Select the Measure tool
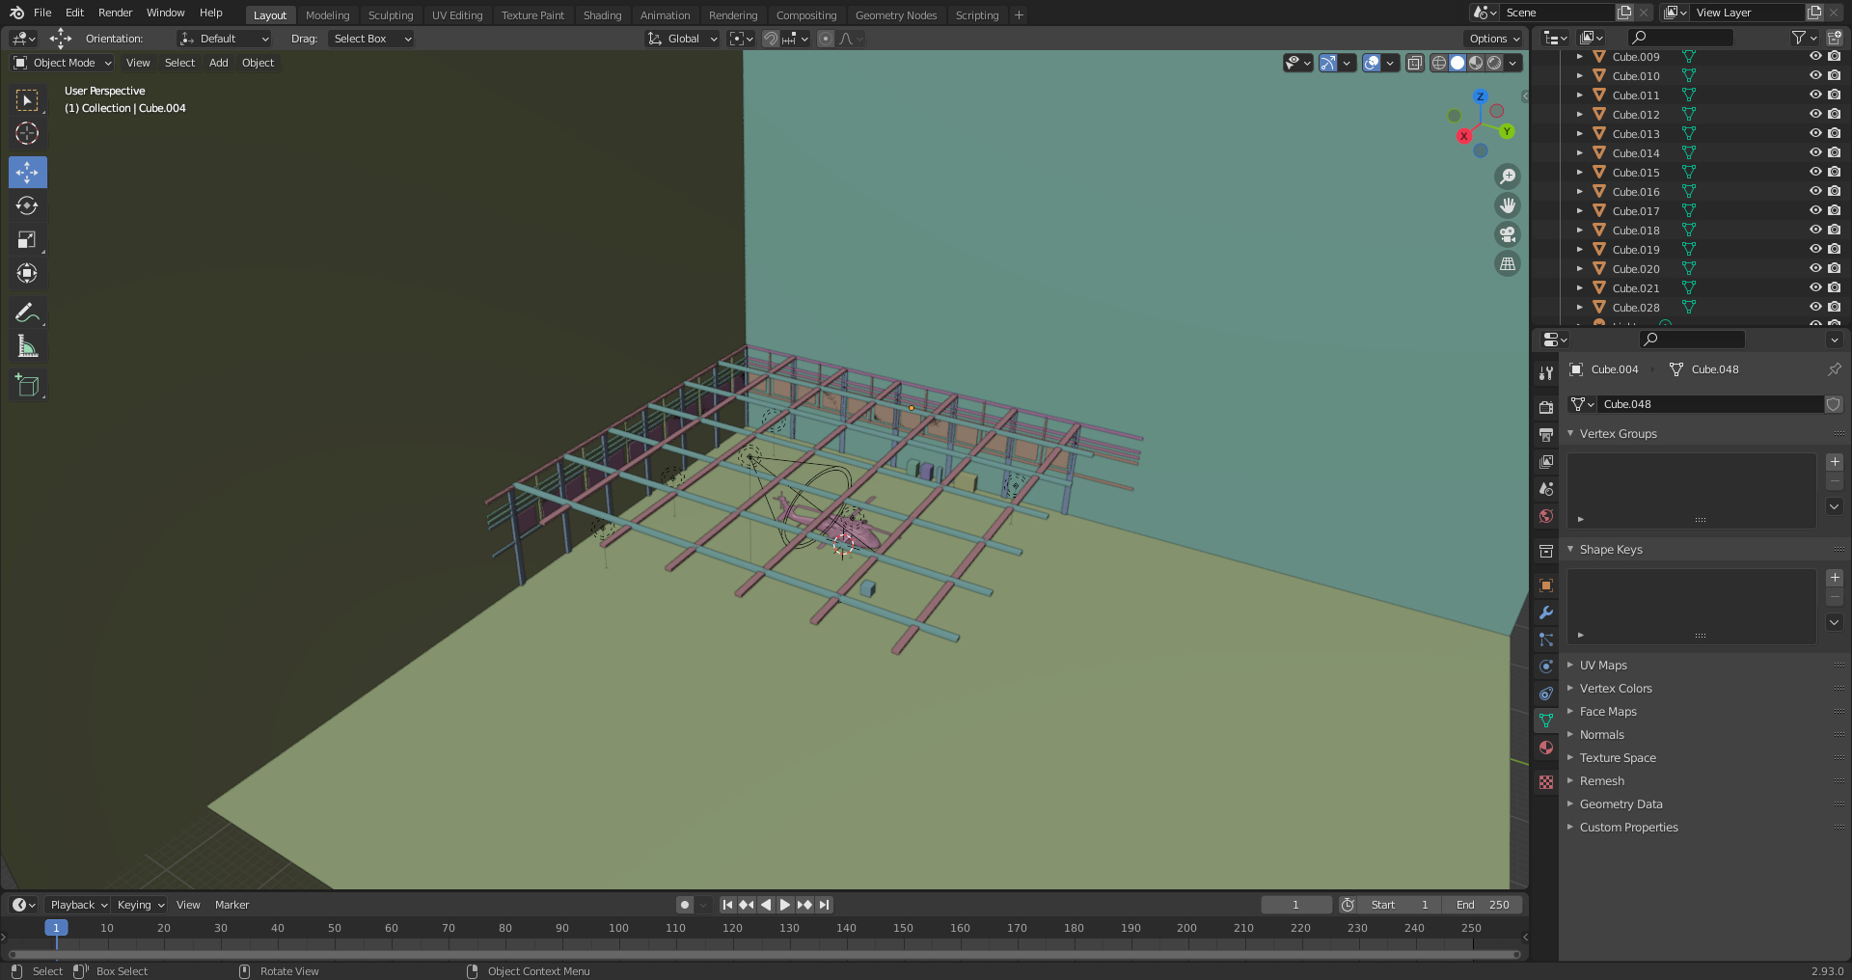The image size is (1852, 980). tap(27, 346)
